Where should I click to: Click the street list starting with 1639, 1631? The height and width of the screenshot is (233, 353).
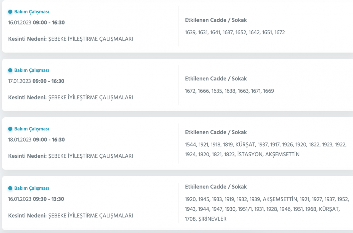coord(235,33)
